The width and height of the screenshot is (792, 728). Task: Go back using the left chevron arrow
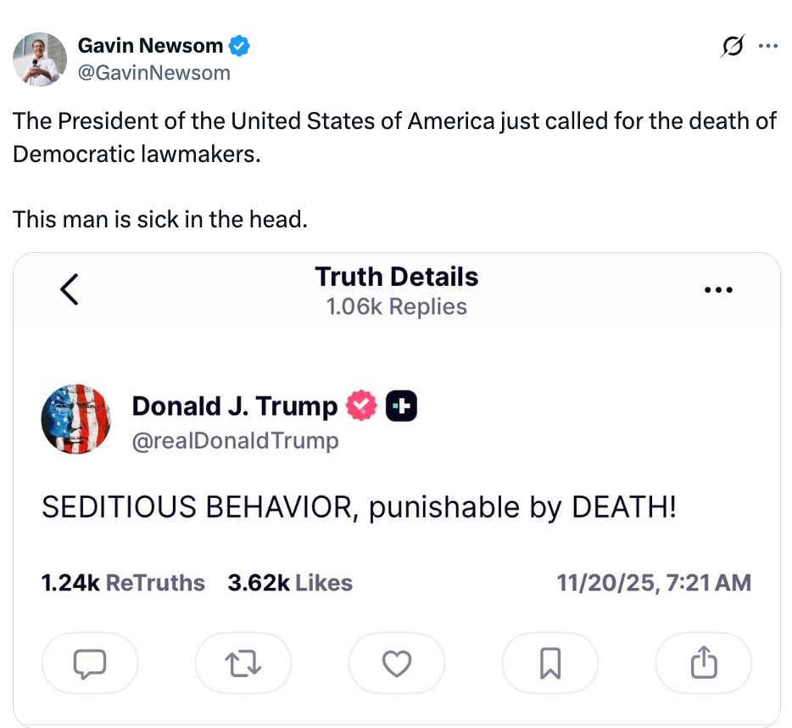(68, 289)
